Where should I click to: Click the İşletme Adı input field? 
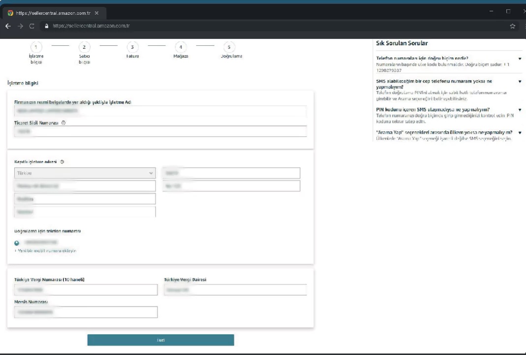[160, 111]
